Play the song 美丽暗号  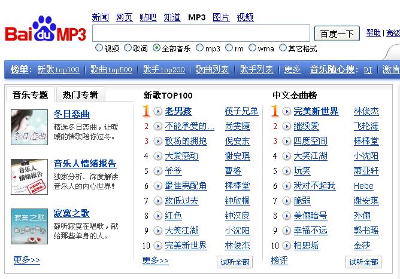[286, 216]
